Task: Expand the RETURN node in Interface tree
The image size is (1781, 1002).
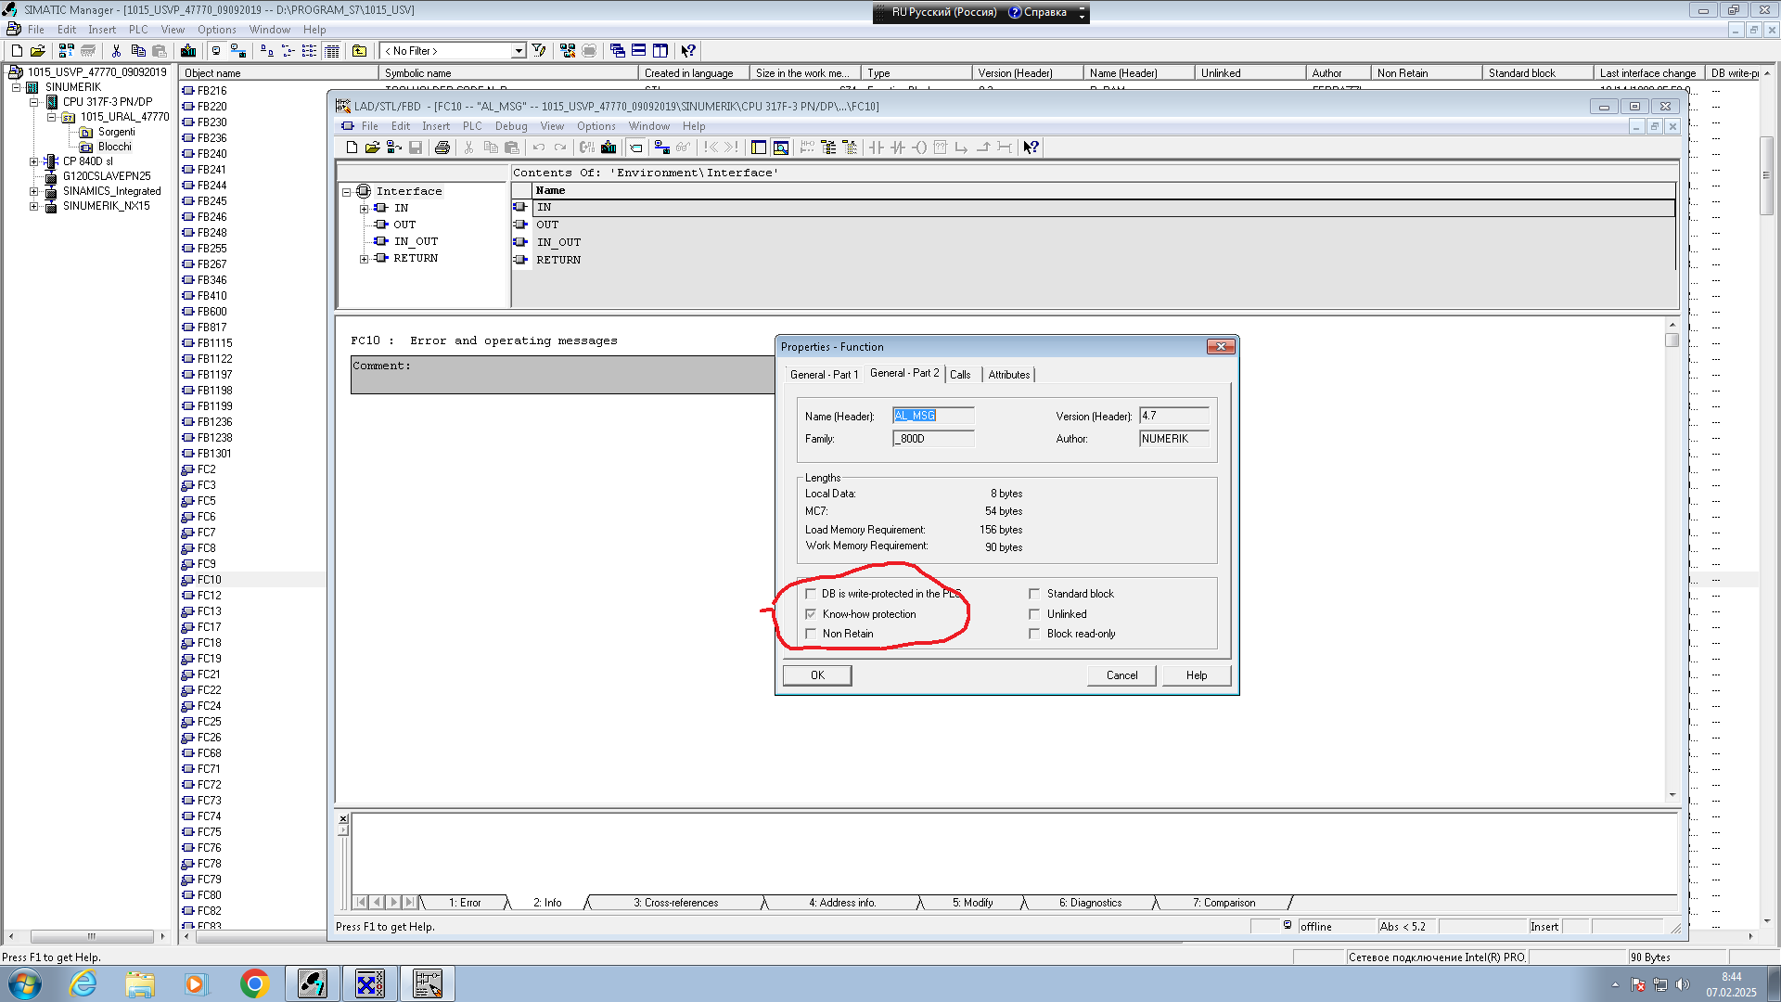Action: coord(364,259)
